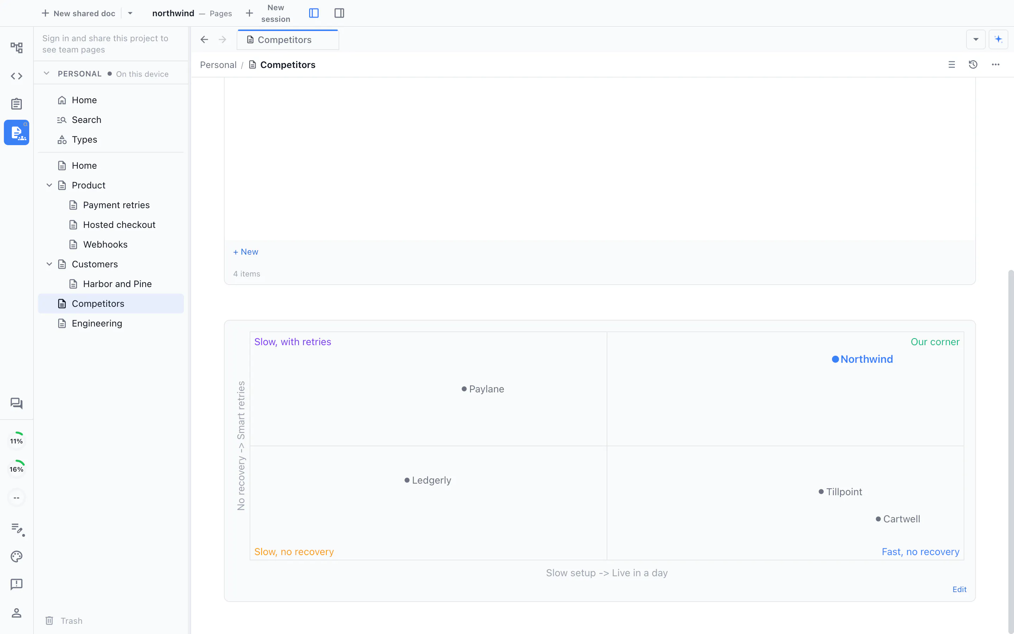This screenshot has width=1014, height=634.
Task: Open the tab list dropdown arrow
Action: pos(976,39)
